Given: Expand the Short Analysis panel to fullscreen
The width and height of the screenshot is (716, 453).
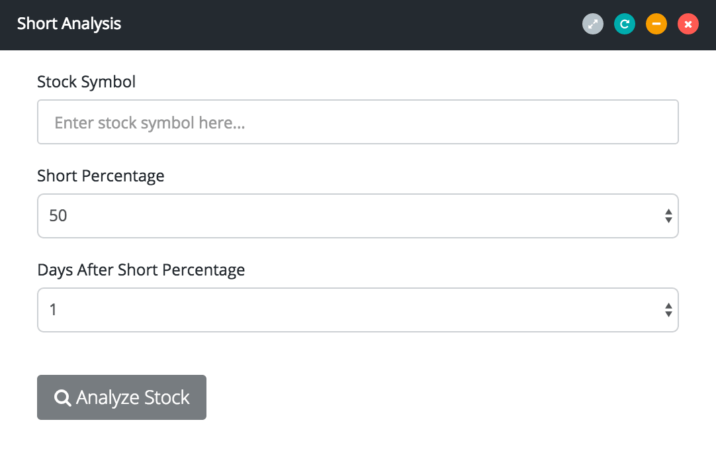Looking at the screenshot, I should 593,25.
